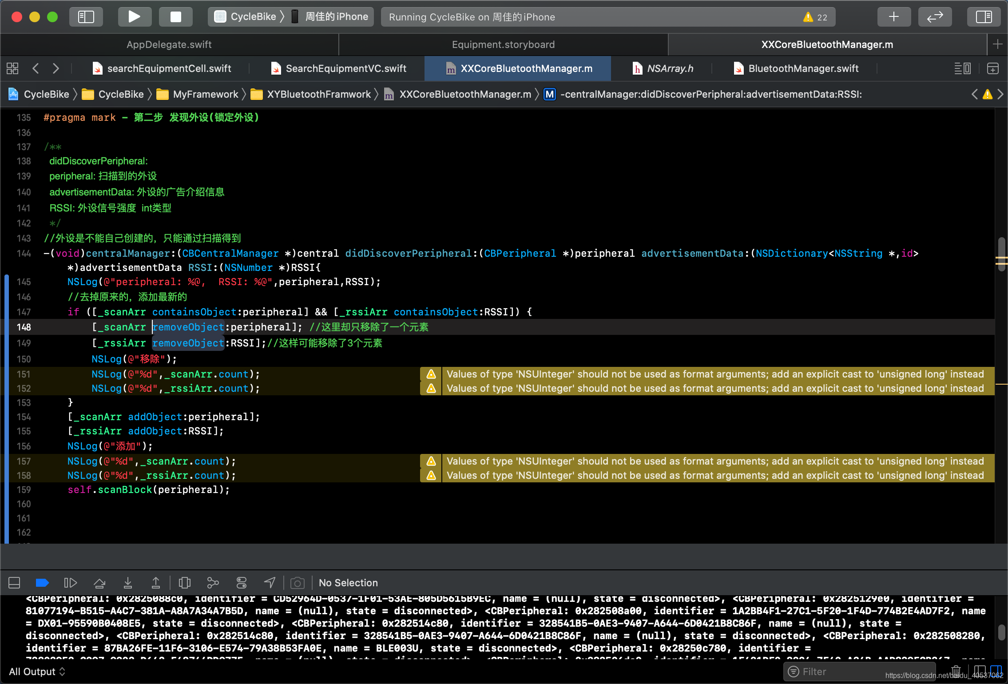
Task: Step out of the function
Action: (x=156, y=583)
